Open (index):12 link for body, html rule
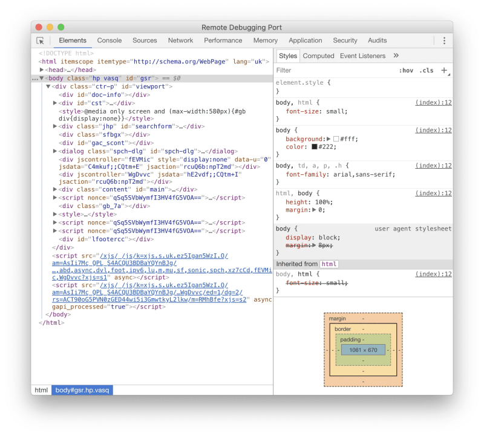 coord(433,102)
